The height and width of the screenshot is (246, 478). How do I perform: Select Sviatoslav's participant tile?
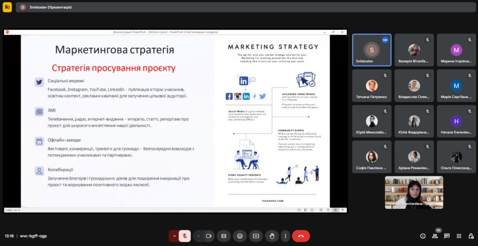(x=372, y=51)
